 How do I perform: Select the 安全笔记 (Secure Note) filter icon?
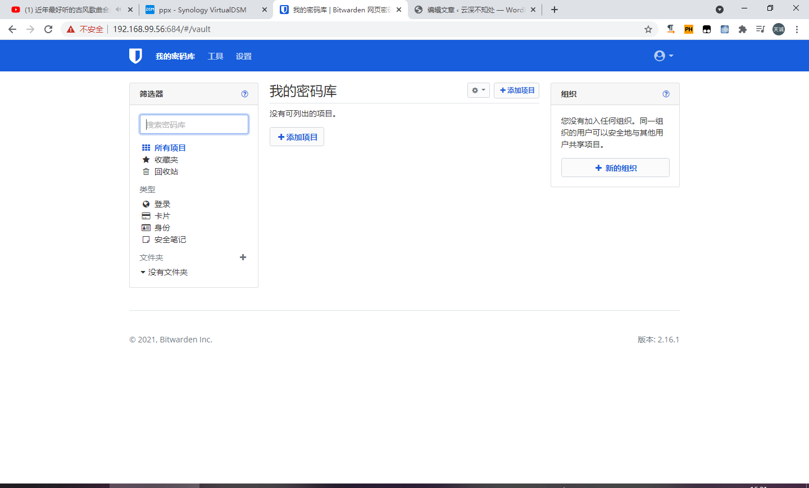tap(146, 239)
